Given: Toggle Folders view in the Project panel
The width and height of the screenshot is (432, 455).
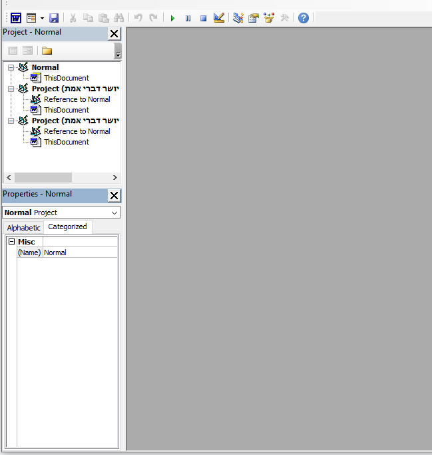Looking at the screenshot, I should click(47, 51).
